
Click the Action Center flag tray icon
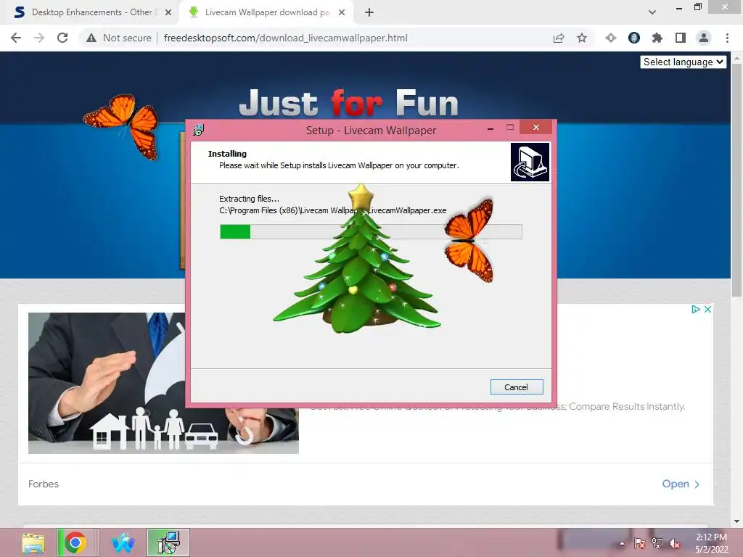coord(640,543)
